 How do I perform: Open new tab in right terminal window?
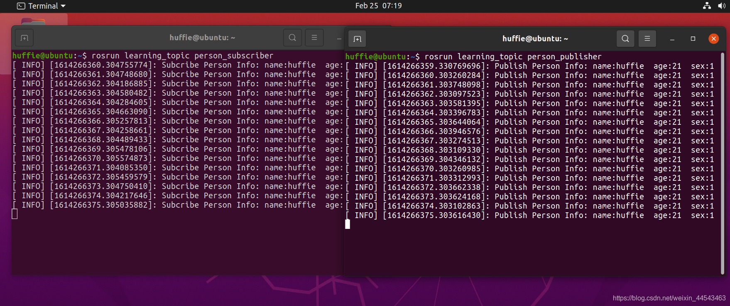[357, 39]
